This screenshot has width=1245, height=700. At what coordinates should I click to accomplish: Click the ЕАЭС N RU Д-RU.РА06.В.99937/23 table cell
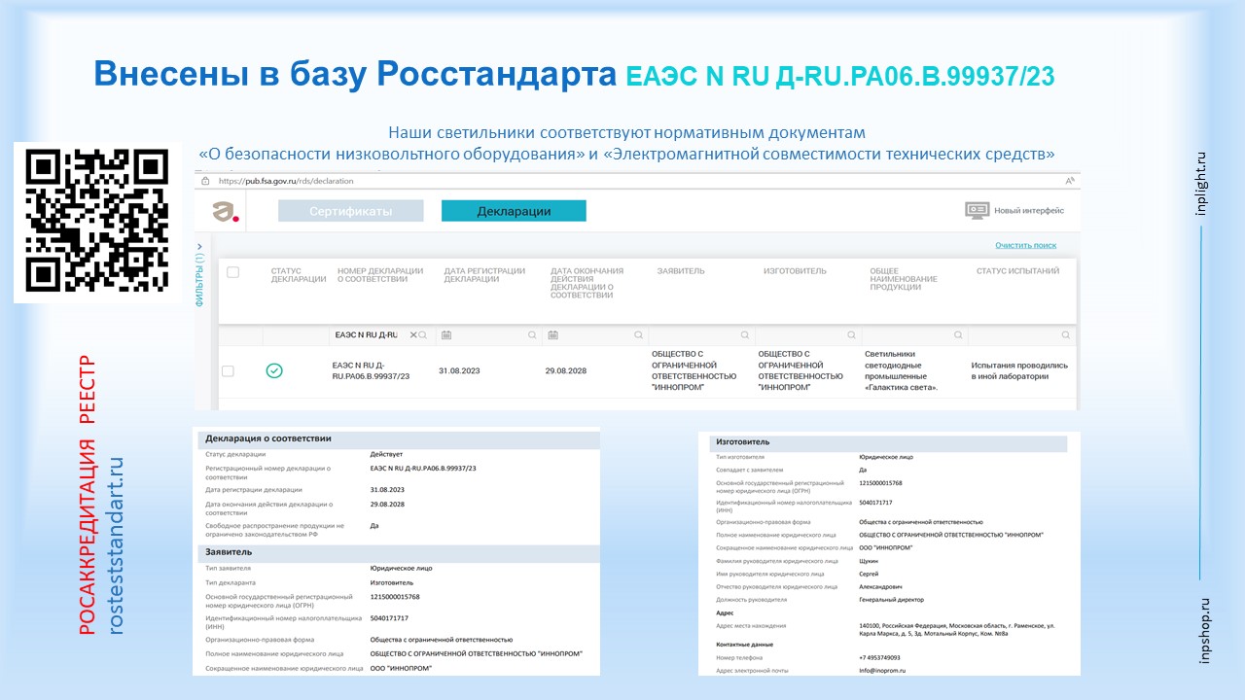[371, 370]
